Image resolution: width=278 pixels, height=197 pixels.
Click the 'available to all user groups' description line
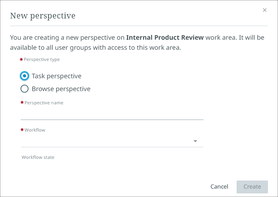(96, 48)
